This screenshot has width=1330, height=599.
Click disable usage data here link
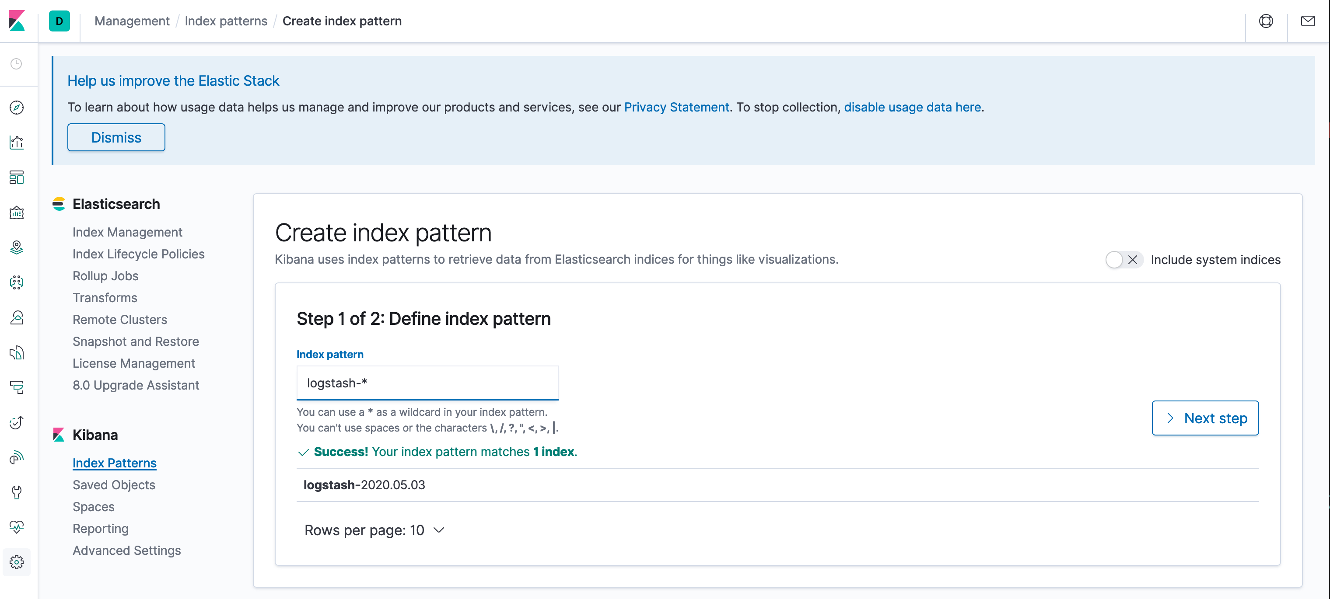click(x=912, y=107)
